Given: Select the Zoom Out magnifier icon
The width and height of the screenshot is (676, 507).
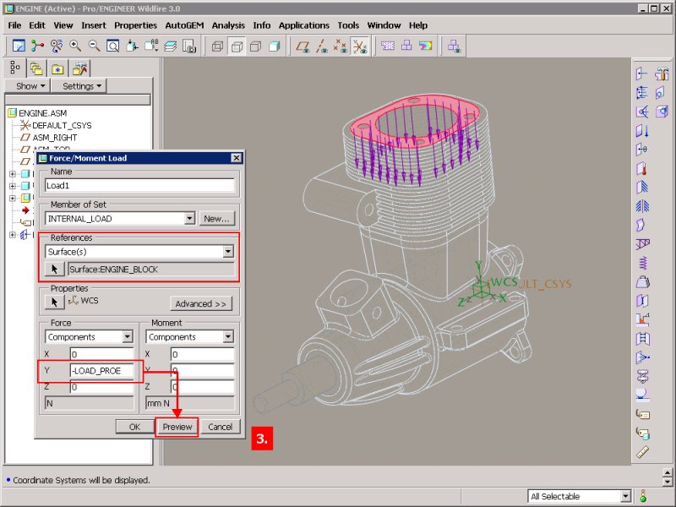Looking at the screenshot, I should click(x=94, y=46).
